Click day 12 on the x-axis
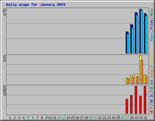155x121 pixels. [59, 118]
